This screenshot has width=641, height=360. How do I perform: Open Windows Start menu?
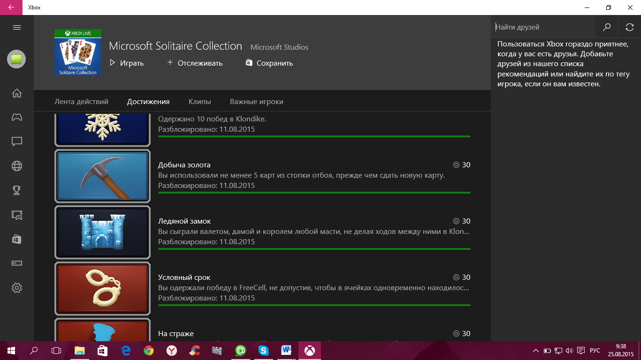click(x=11, y=351)
